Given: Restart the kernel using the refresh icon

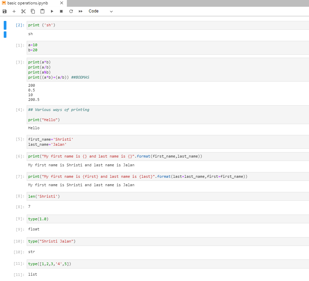Looking at the screenshot, I should coord(71,11).
